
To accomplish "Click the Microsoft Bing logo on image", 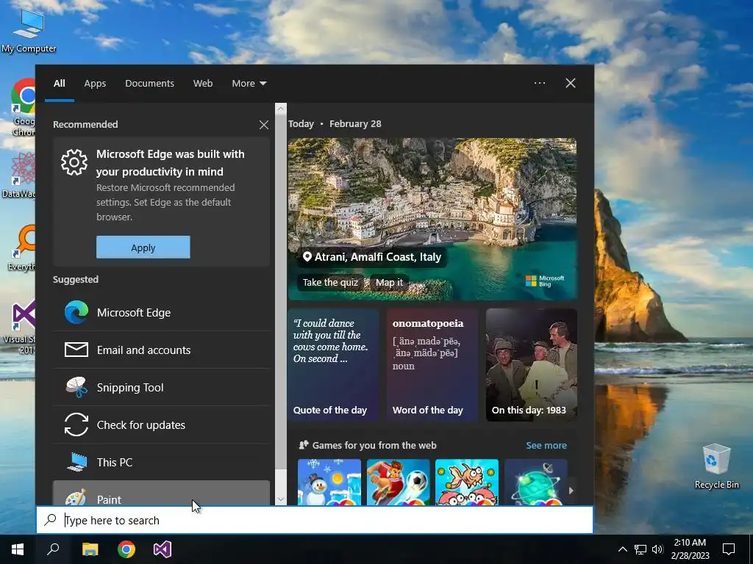I will (545, 281).
